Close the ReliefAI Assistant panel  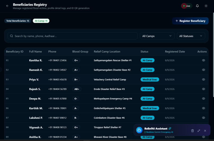tap(205, 131)
